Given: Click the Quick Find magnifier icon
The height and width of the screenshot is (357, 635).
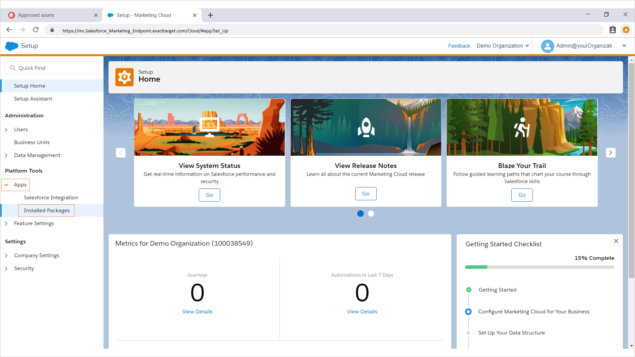Looking at the screenshot, I should 13,68.
